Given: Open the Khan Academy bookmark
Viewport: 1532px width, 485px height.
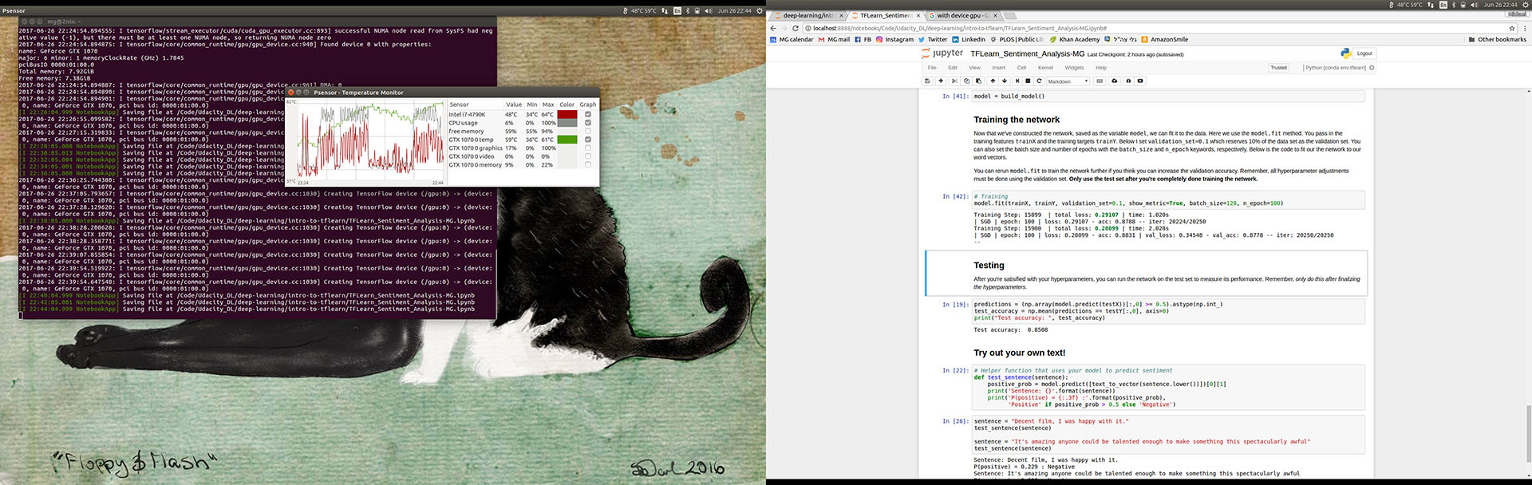Looking at the screenshot, I should [x=1075, y=39].
